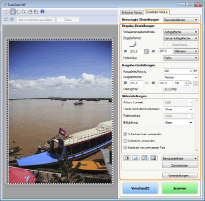The image size is (205, 201).
Task: Click the Vorschau preview button
Action: pyautogui.click(x=140, y=189)
